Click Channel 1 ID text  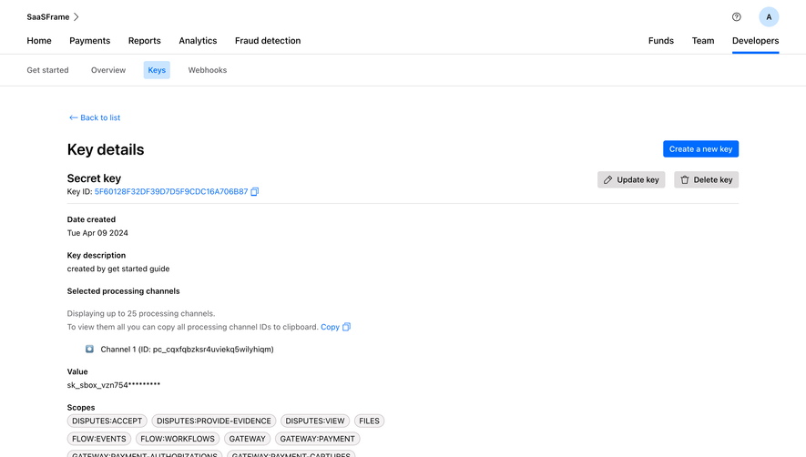click(x=187, y=349)
